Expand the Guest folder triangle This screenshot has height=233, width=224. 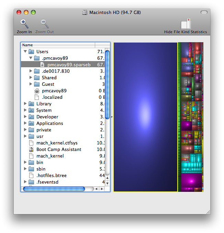[31, 84]
